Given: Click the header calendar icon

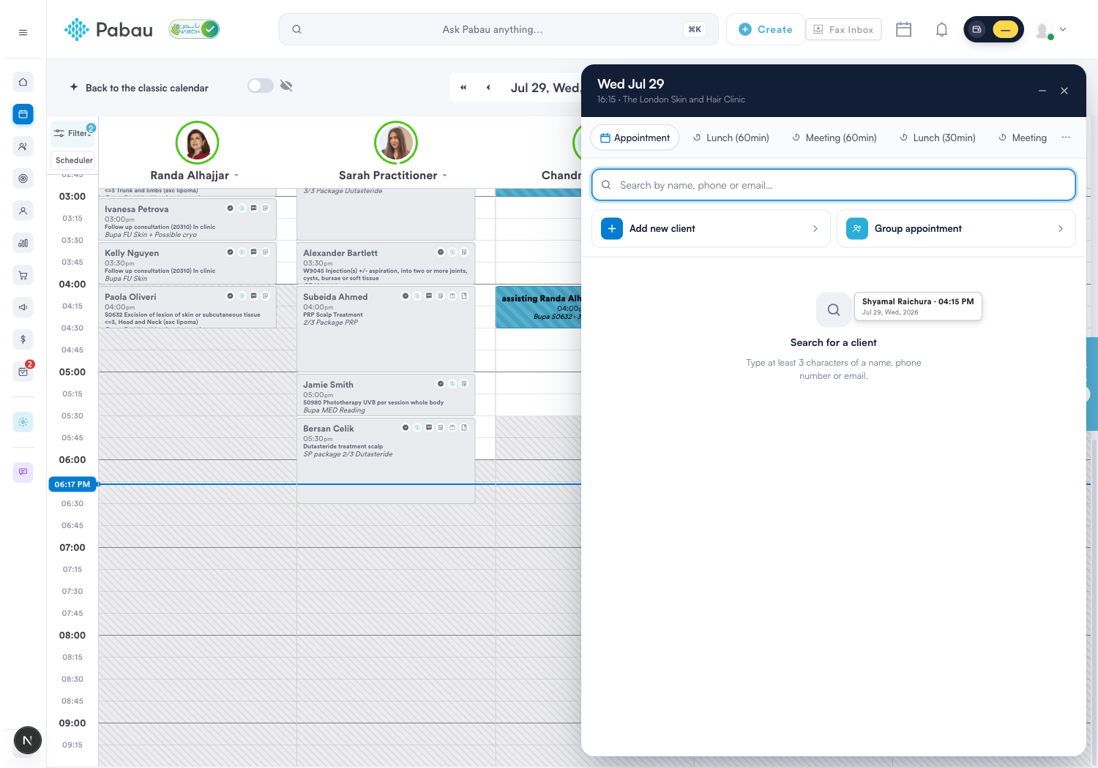Looking at the screenshot, I should click(x=903, y=29).
